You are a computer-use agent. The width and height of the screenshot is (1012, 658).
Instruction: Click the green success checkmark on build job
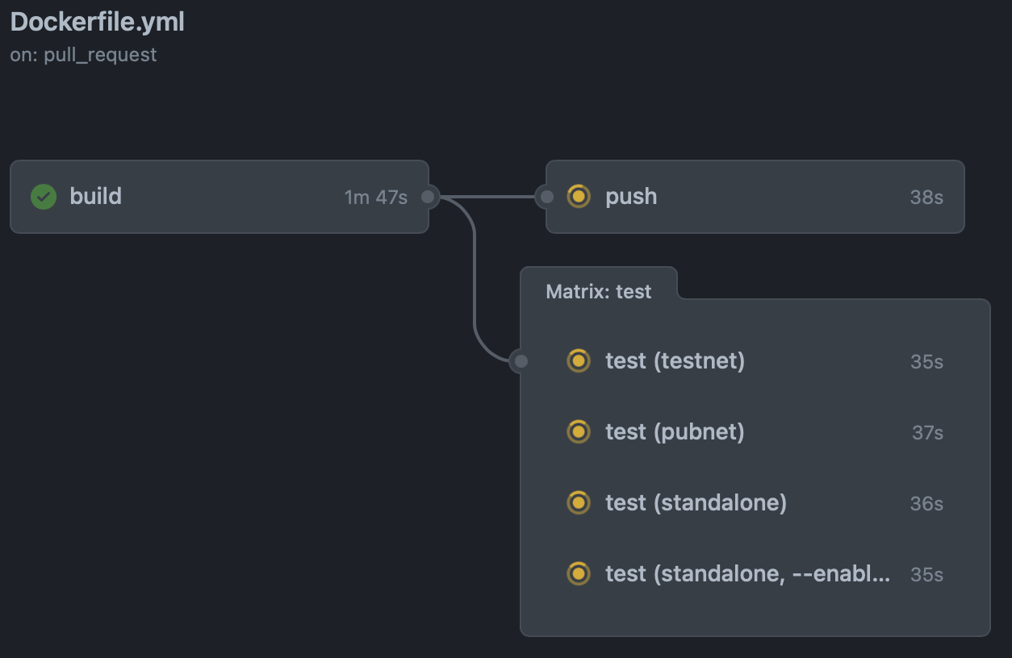click(43, 197)
